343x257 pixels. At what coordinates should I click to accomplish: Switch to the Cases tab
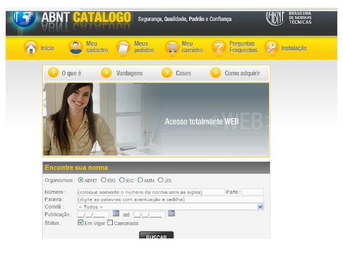point(183,73)
